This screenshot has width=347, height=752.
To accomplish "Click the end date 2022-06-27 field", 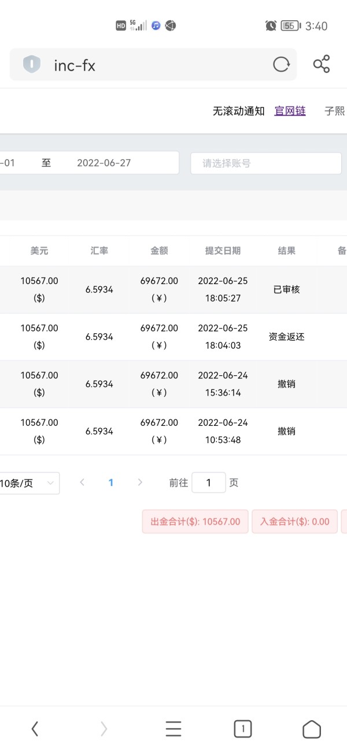I will click(104, 163).
